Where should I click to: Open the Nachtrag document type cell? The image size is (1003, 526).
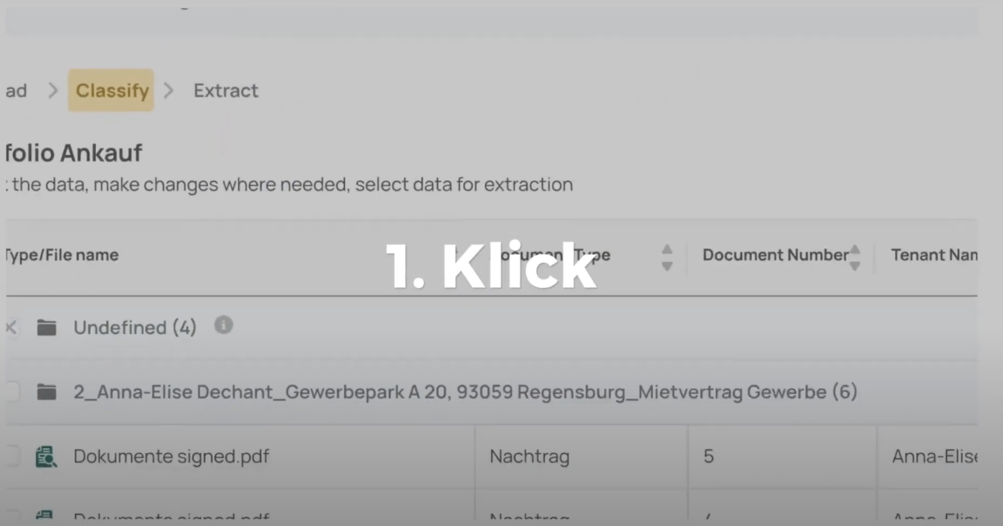point(530,456)
